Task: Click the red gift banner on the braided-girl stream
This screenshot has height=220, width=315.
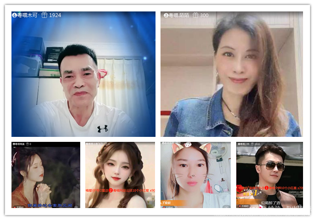Action: [x=120, y=190]
